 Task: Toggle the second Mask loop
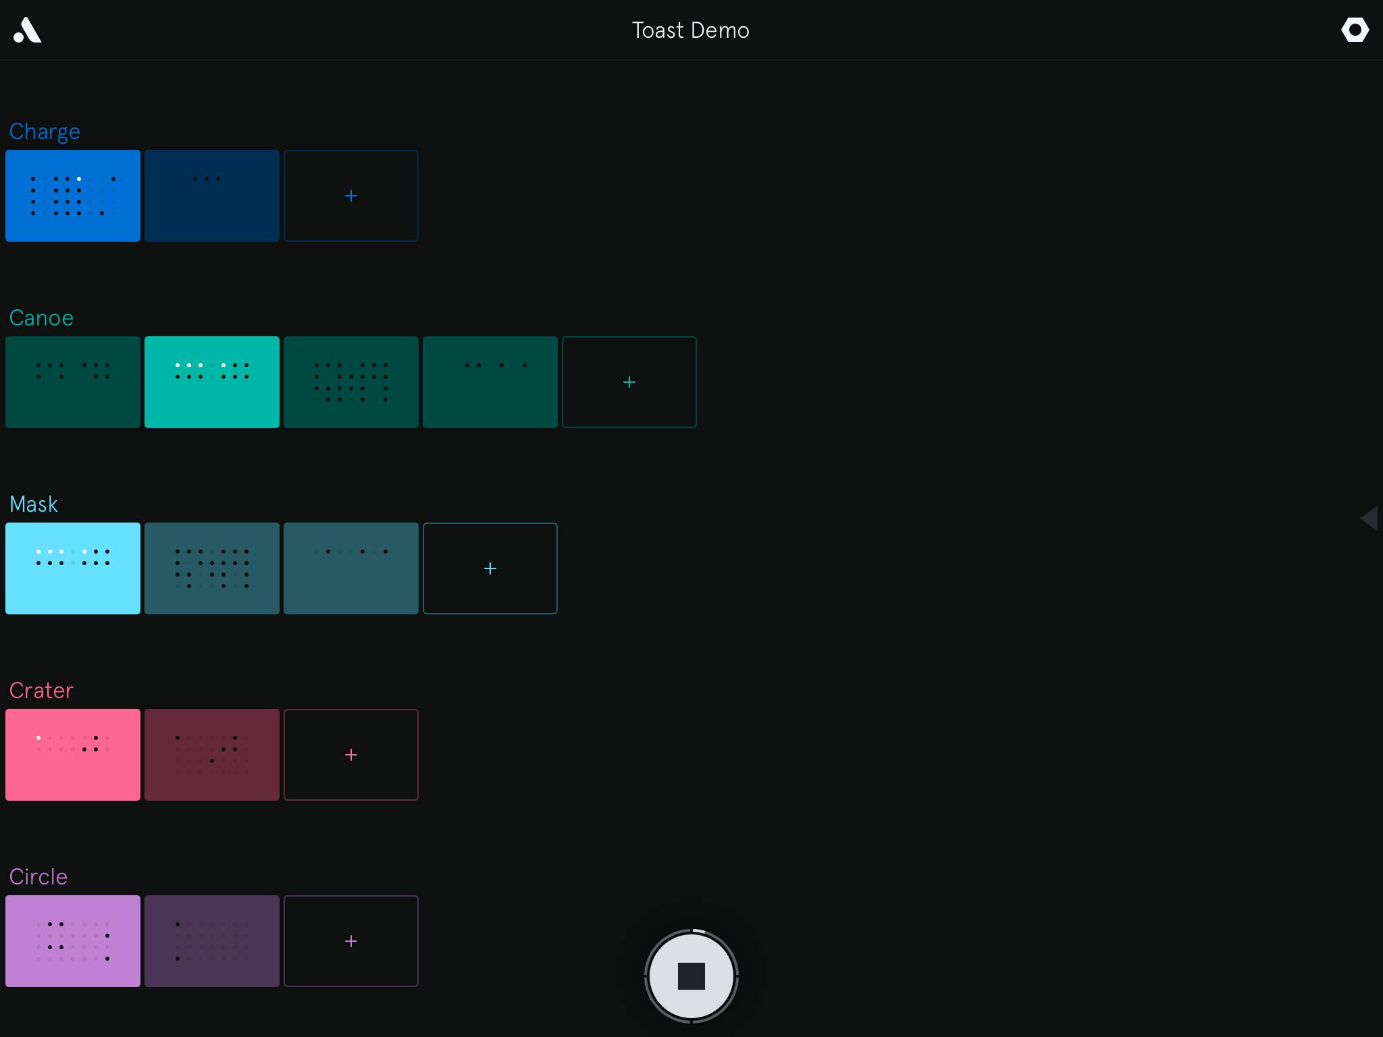(212, 568)
